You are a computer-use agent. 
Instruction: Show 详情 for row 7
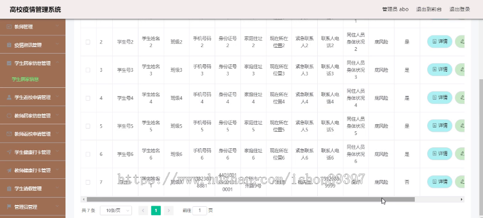(x=440, y=182)
